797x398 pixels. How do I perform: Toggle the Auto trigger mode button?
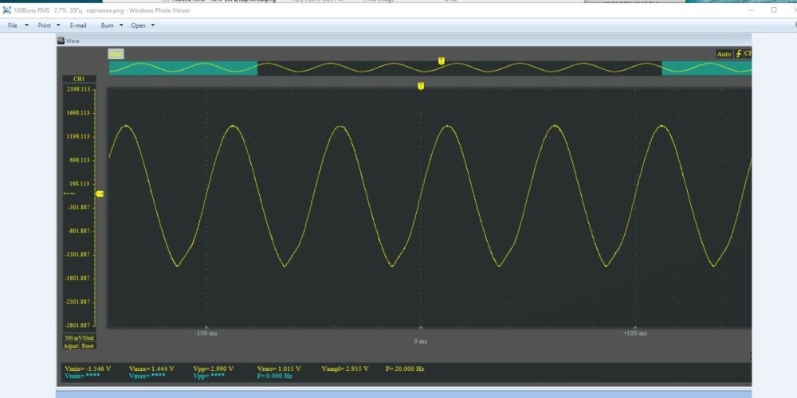(x=724, y=54)
